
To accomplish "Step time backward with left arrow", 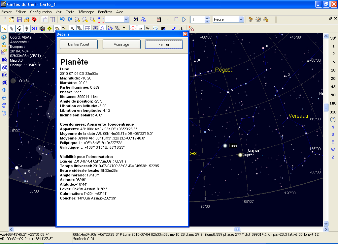I will (x=169, y=19).
